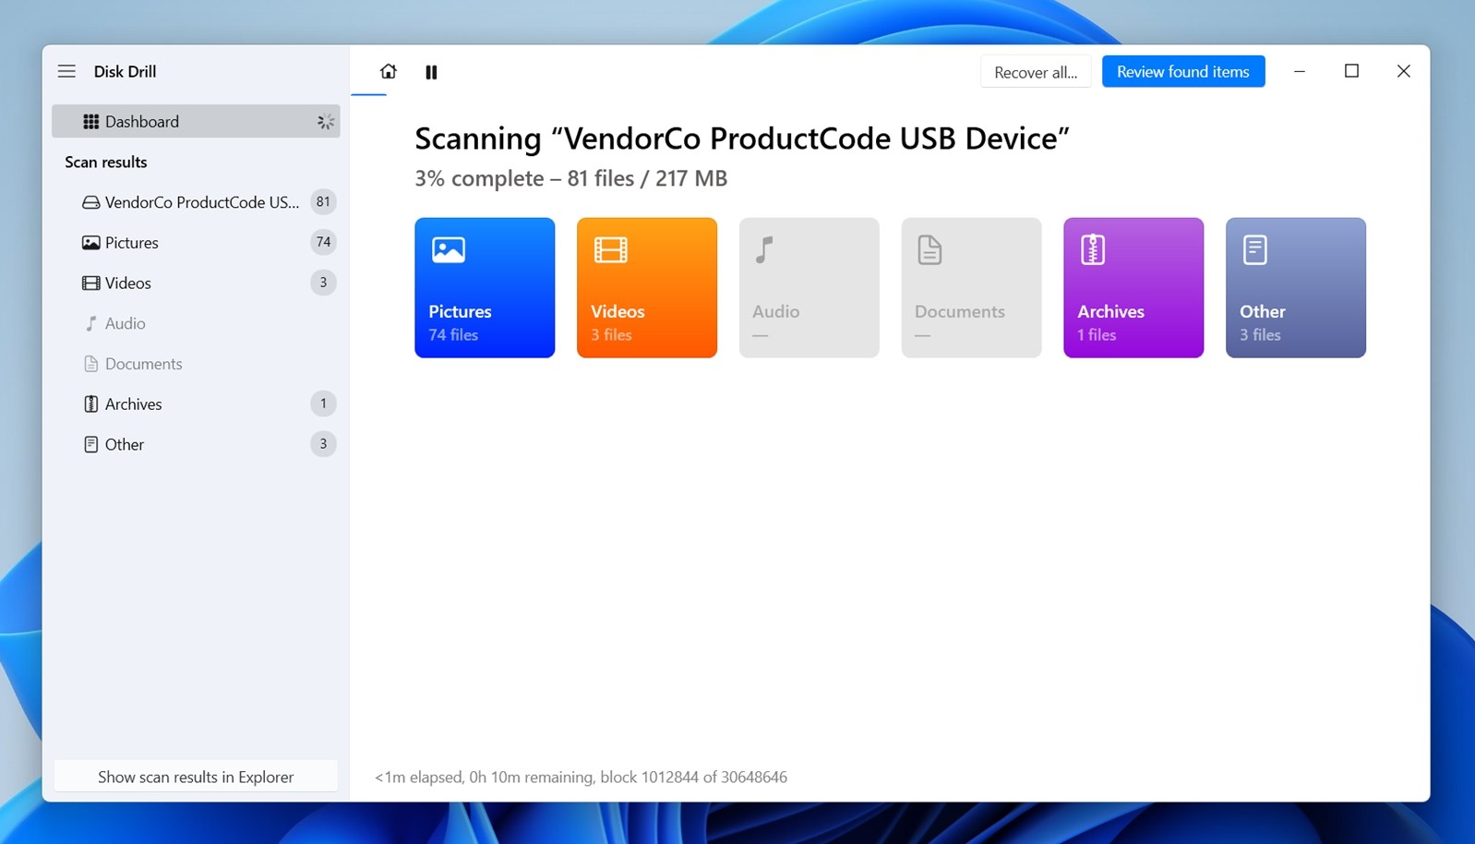1475x844 pixels.
Task: Click the Videos tile film icon
Action: (x=610, y=249)
